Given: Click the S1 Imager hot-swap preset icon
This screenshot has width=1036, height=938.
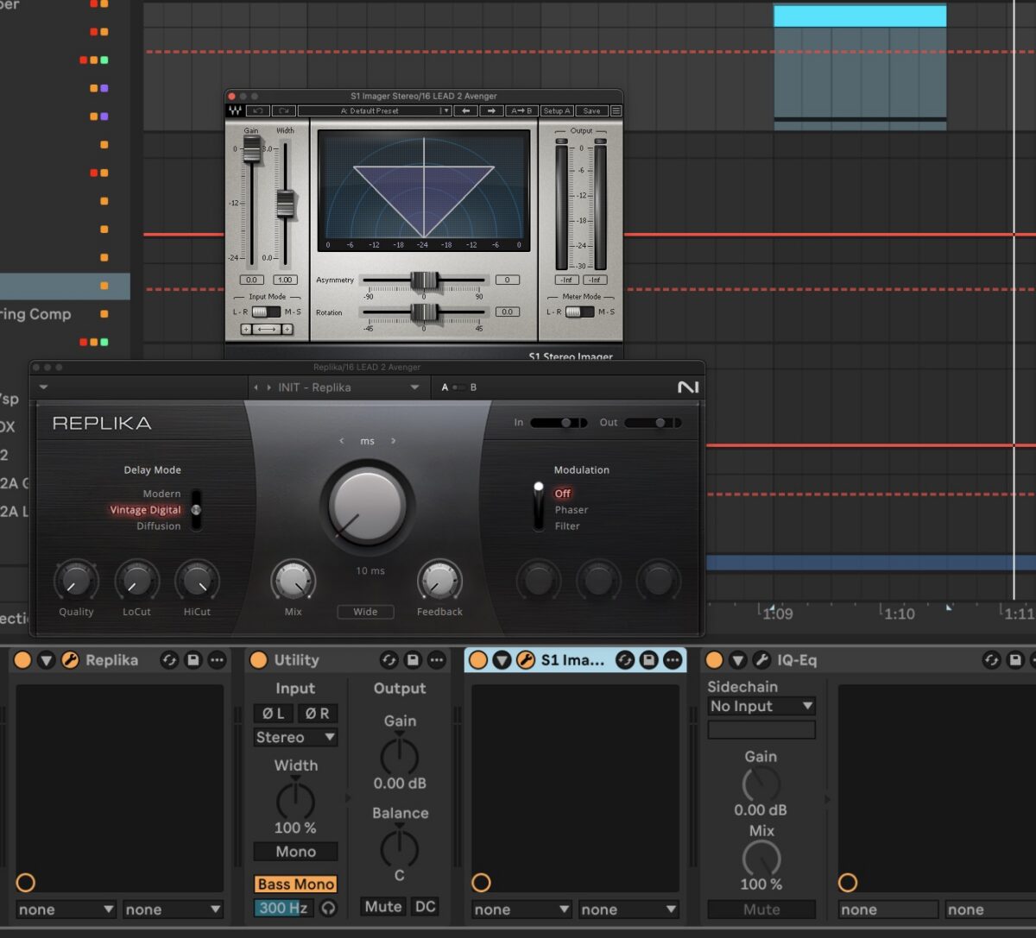Looking at the screenshot, I should tap(625, 660).
